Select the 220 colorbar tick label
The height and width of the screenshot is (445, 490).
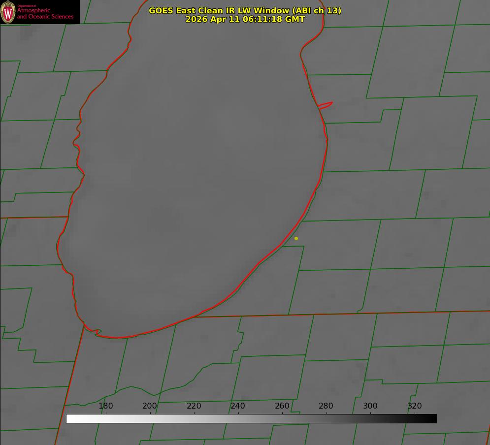pyautogui.click(x=194, y=406)
